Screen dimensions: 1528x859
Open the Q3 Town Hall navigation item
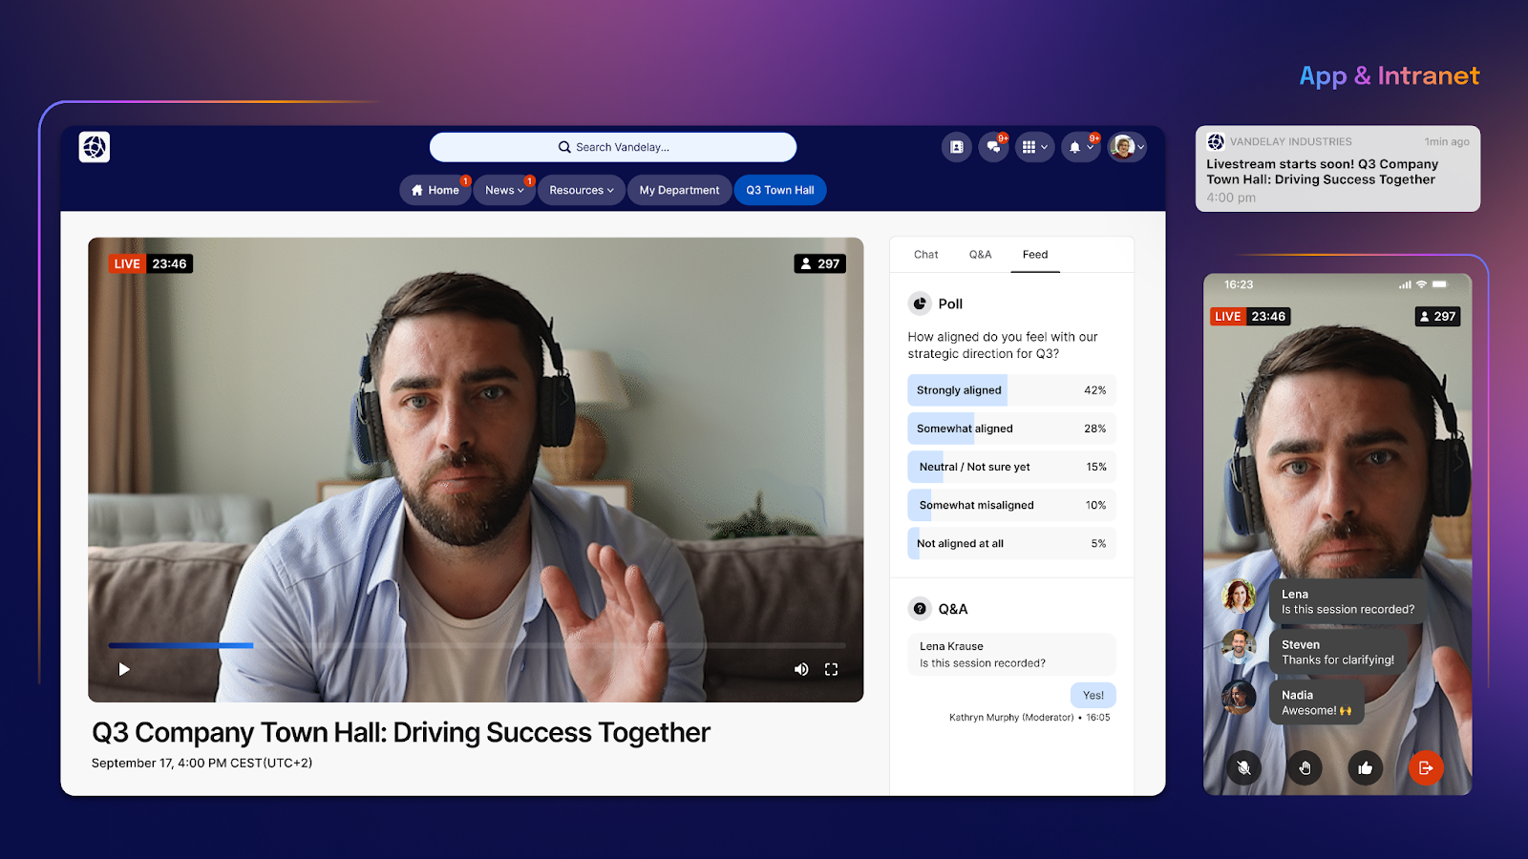tap(779, 189)
